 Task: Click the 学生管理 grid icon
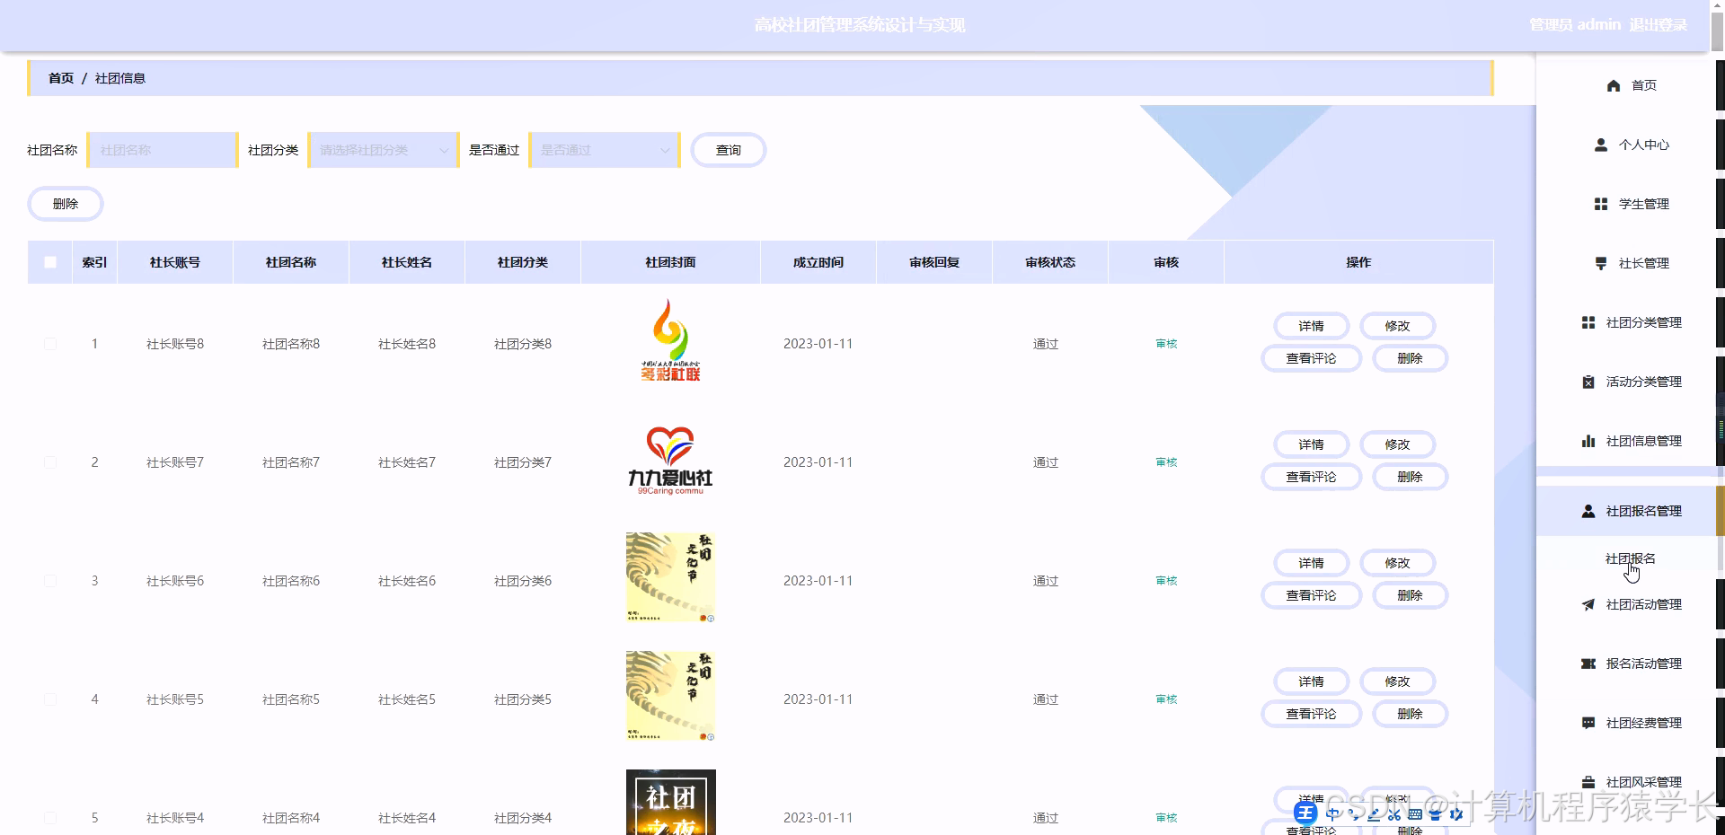click(x=1601, y=204)
